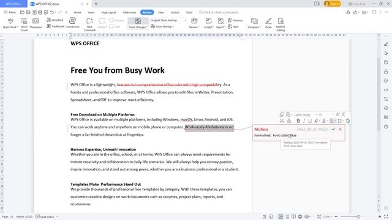This screenshot has width=392, height=220.
Task: Switch to the Home tab
Action: 77,12
